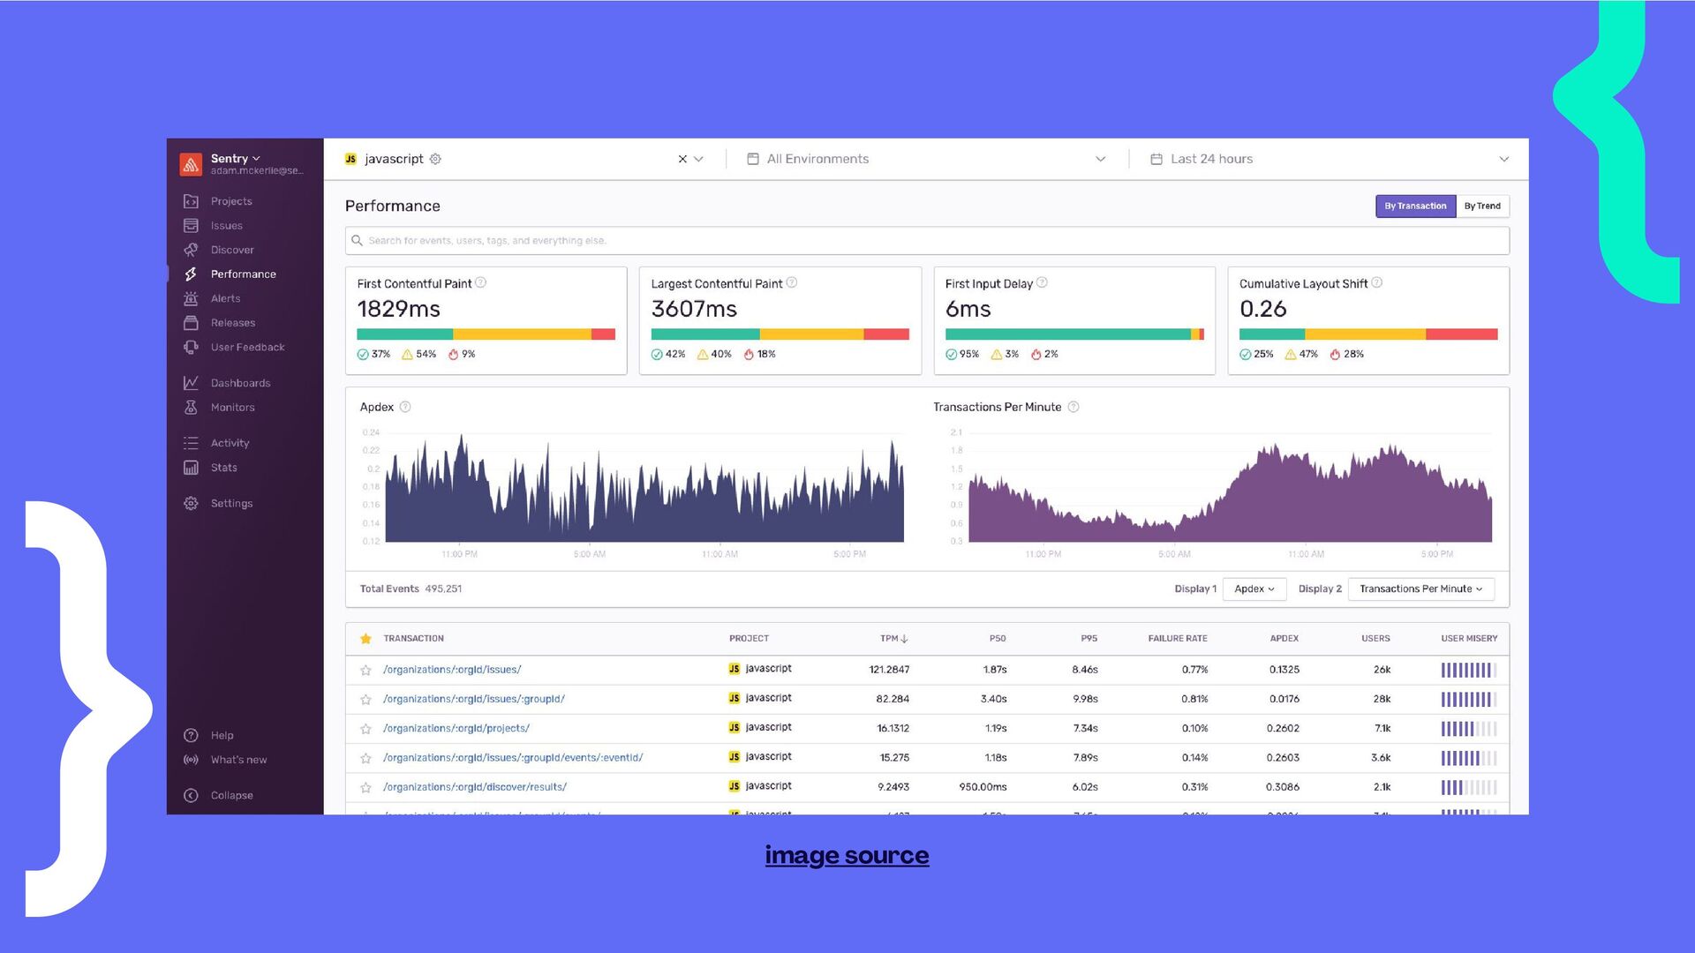Clear the javascript project filter X
Screen dimensions: 1695x953
pos(682,159)
